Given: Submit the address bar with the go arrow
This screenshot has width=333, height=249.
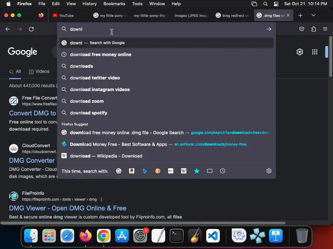Looking at the screenshot, I should point(269,29).
